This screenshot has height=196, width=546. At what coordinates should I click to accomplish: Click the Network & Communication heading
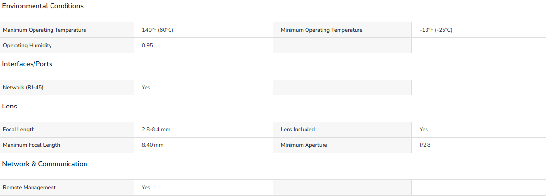[x=45, y=164]
